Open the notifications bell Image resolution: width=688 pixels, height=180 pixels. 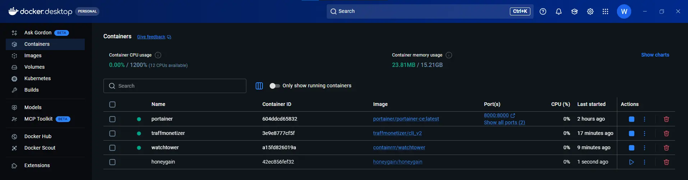tap(559, 11)
